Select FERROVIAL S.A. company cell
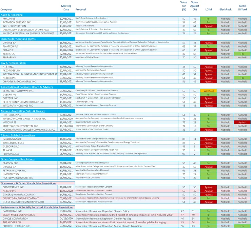The width and height of the screenshot is (251, 228). (x=29, y=154)
